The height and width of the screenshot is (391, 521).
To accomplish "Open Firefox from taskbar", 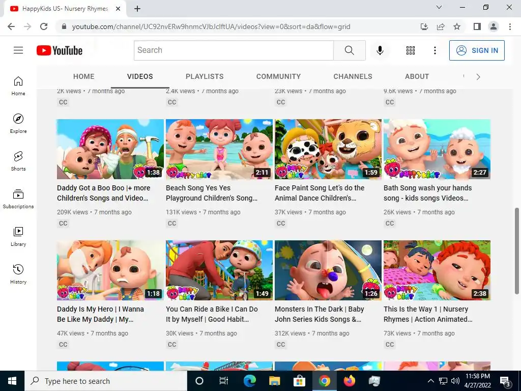I will click(349, 381).
